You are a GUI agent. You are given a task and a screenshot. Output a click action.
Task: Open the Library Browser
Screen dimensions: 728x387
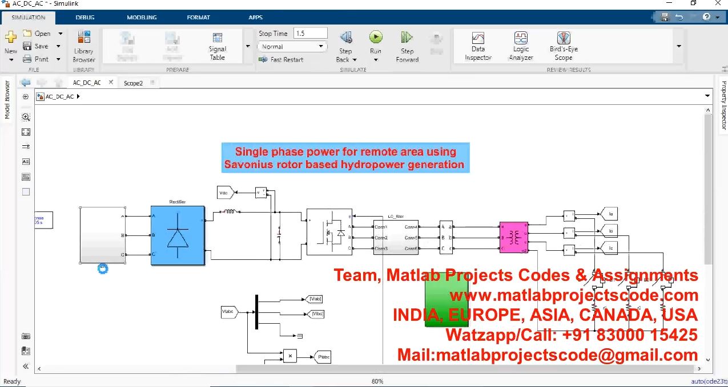click(84, 47)
